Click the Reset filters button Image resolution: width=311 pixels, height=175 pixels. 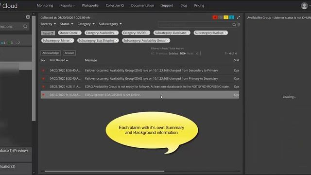coord(48,33)
